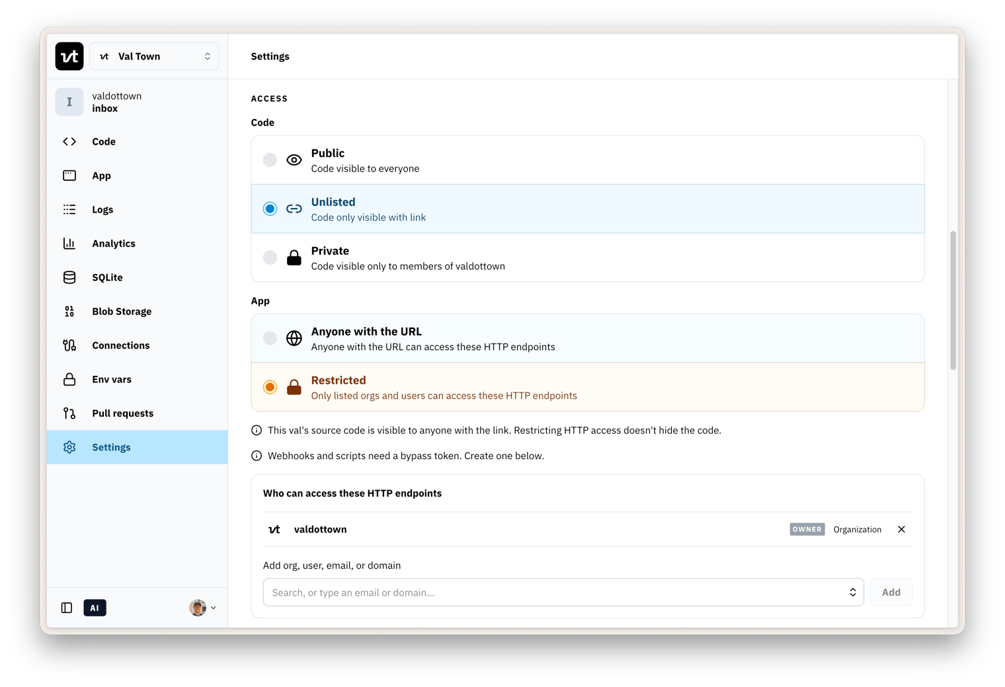Click the link icon beside Unlisted
Viewport: 1005px width, 687px height.
[x=294, y=209]
